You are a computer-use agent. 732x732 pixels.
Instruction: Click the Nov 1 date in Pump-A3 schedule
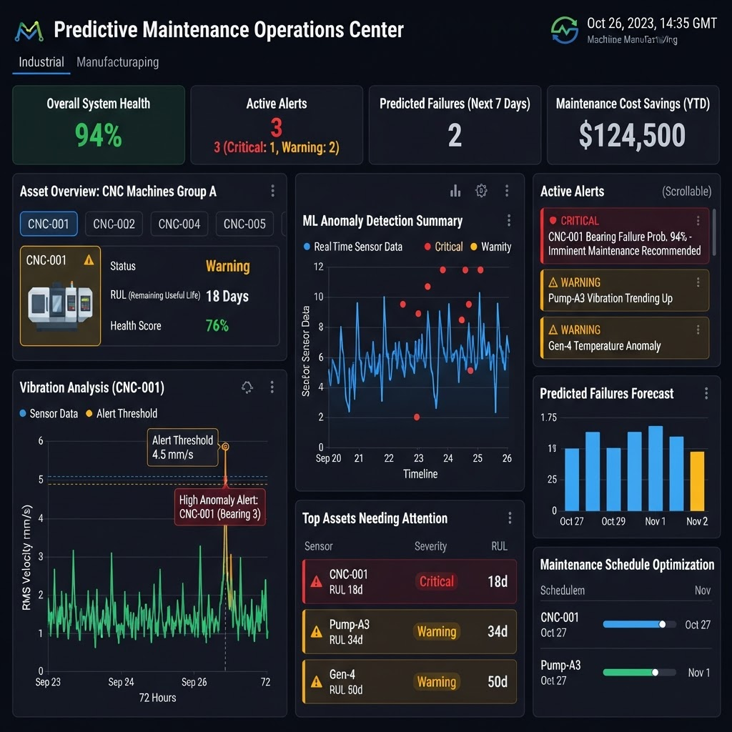pos(699,672)
